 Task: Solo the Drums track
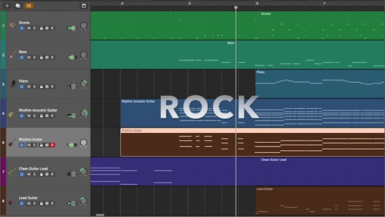[x=35, y=28]
